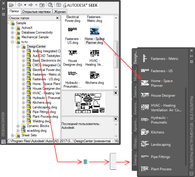Select acaddwg.dwg in the folder tree

[x=37, y=131]
